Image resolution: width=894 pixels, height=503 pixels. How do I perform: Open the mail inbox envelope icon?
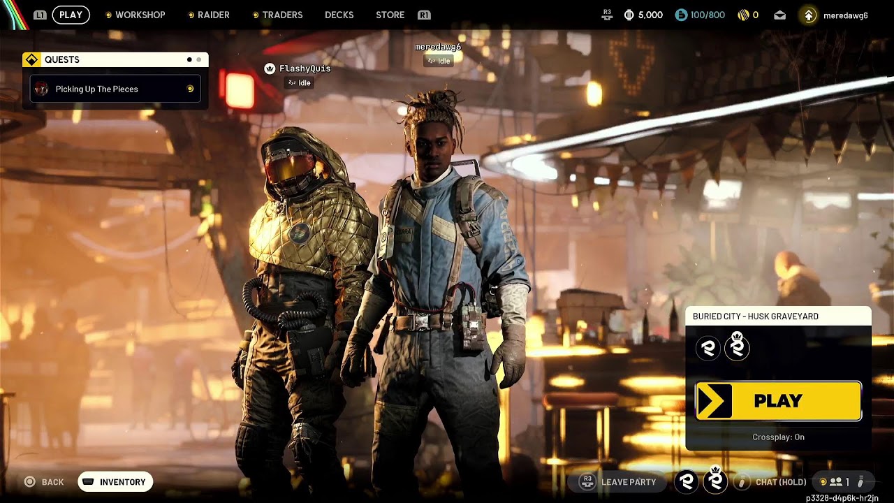(779, 15)
